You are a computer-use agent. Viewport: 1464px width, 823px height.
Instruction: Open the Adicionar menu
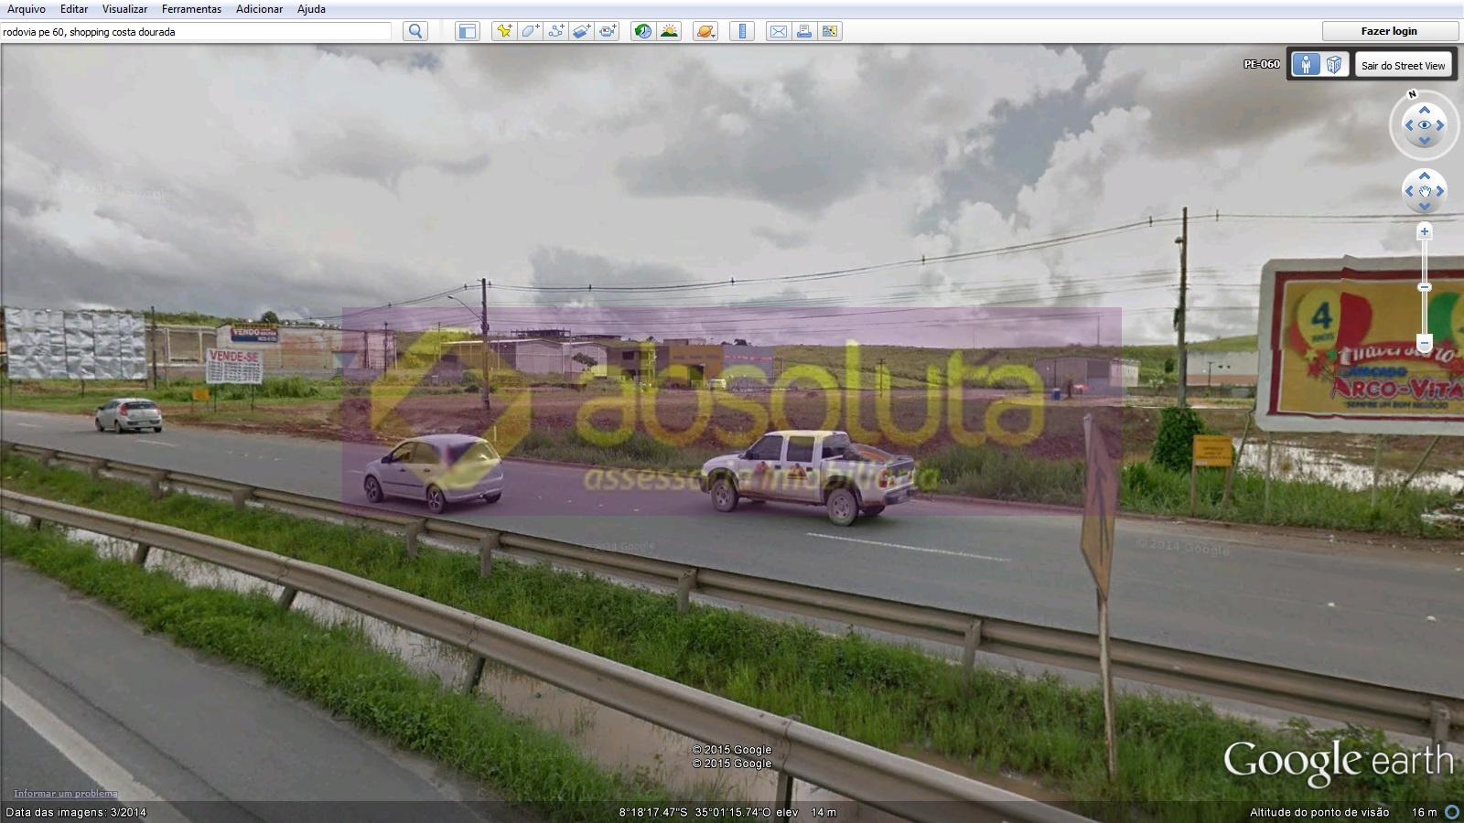259,9
